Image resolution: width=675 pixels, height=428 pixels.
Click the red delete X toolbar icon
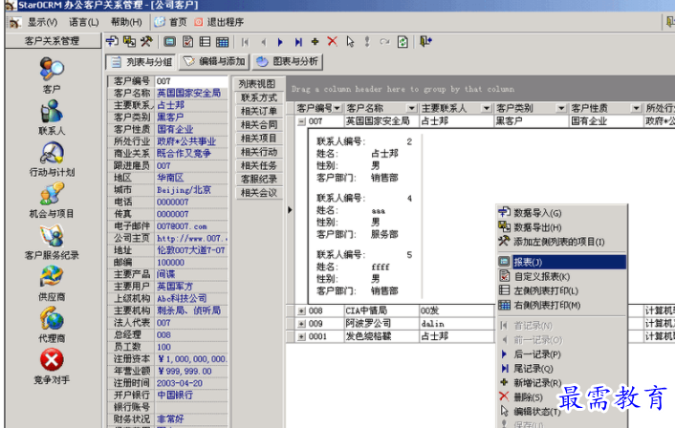(332, 41)
